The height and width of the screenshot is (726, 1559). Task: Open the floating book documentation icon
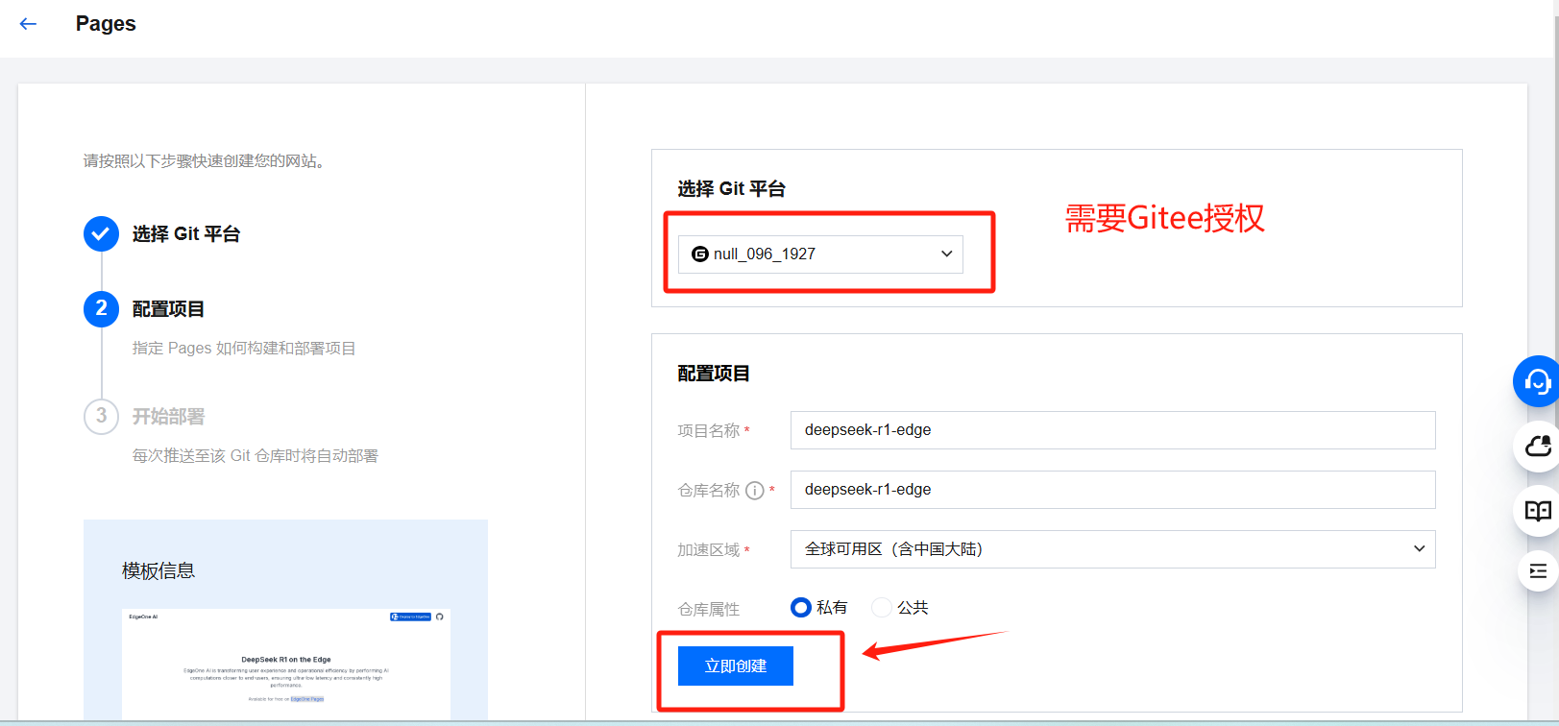coord(1537,511)
